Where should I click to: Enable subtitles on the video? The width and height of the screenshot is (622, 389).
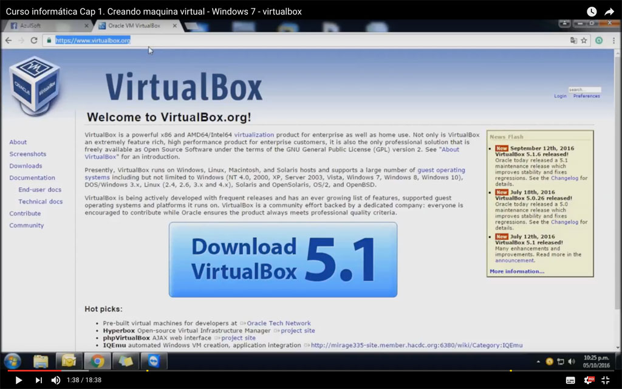point(570,380)
